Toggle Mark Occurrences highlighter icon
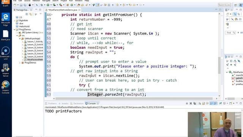The width and height of the screenshot is (243, 137). pos(98,5)
